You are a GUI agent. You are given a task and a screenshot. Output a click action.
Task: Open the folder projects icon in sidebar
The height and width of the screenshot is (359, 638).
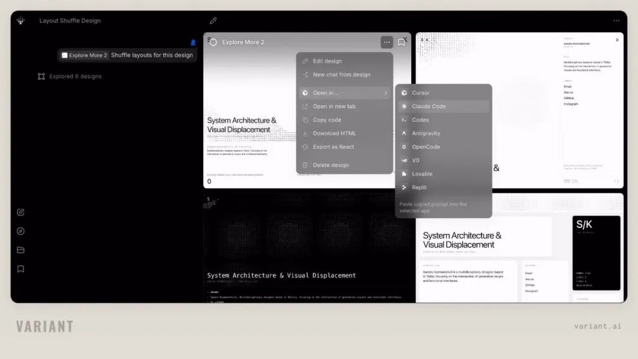coord(21,250)
